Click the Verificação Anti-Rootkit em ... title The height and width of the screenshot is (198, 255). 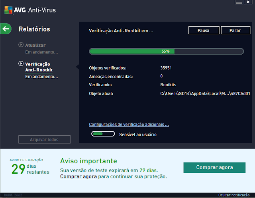121,31
